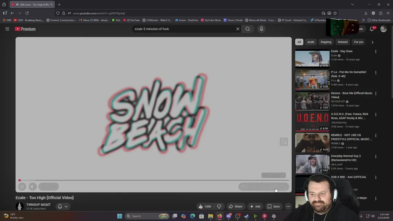393x221 pixels.
Task: Open the Kick bookmark
Action: [x=116, y=20]
